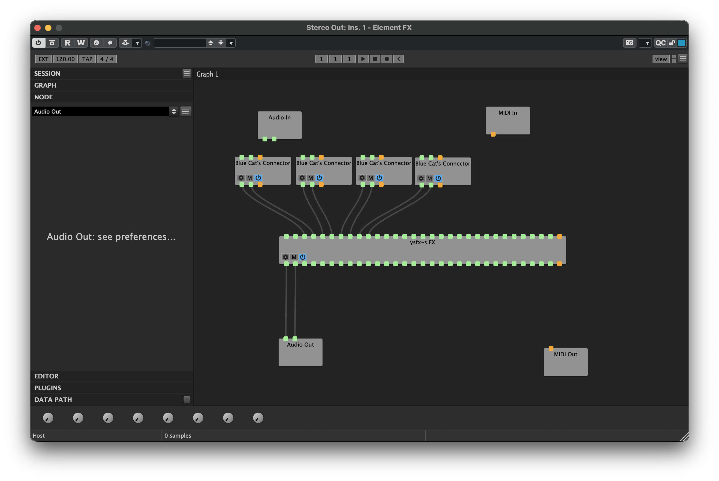
Task: Expand the DATA PATH panel header
Action: click(x=106, y=399)
